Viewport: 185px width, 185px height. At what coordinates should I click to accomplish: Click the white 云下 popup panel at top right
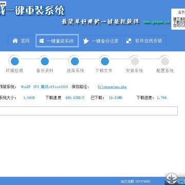point(178,19)
